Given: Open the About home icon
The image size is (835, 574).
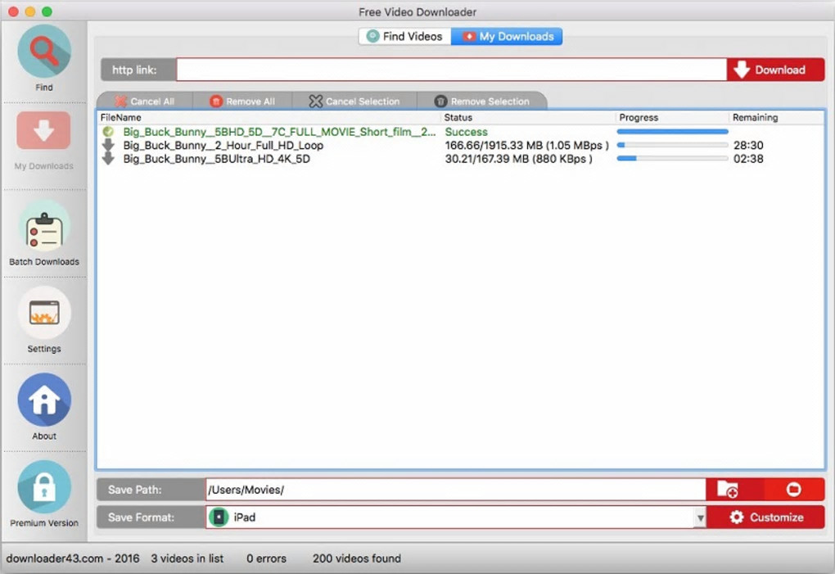Looking at the screenshot, I should point(43,400).
